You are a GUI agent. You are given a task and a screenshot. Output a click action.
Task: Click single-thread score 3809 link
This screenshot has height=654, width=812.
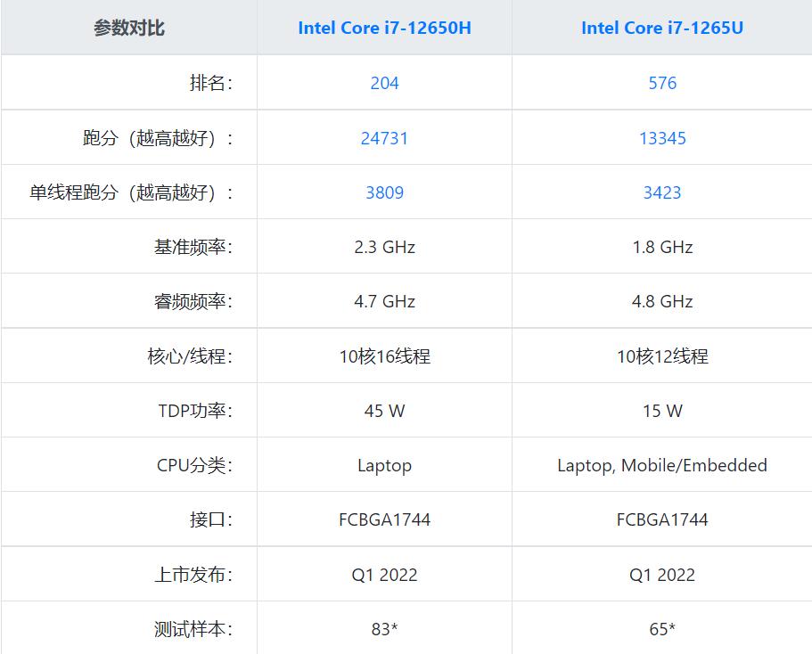pos(383,192)
